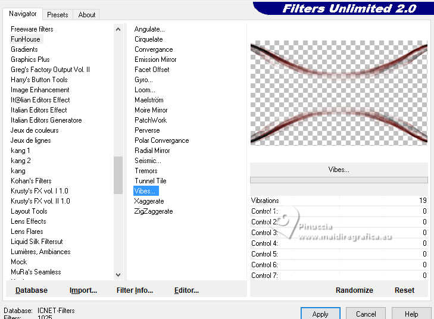Select the highlighted Vibes... filter
Screen dimensions: 434x319
click(146, 191)
